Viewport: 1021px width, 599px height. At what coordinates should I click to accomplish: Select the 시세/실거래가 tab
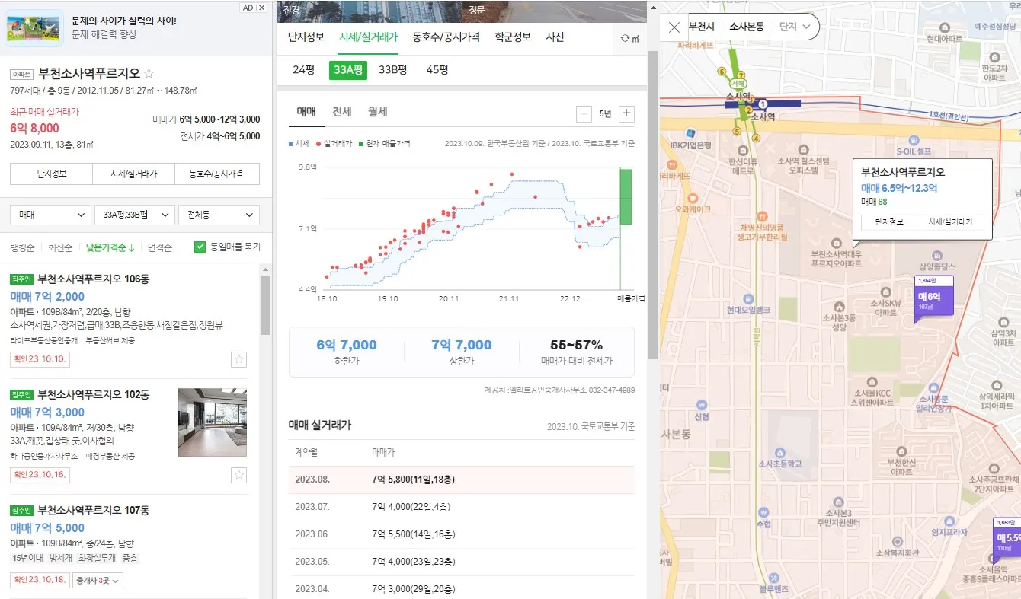[x=368, y=37]
